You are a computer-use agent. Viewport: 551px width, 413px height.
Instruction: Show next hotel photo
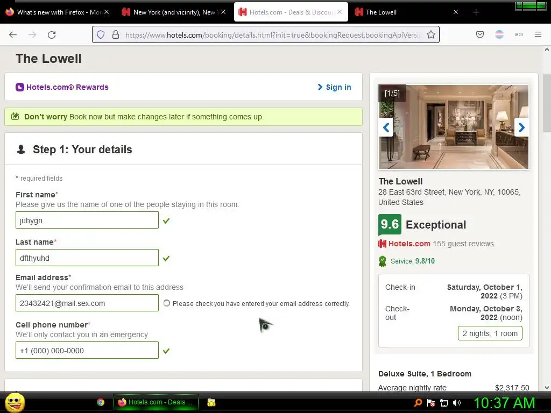(521, 127)
